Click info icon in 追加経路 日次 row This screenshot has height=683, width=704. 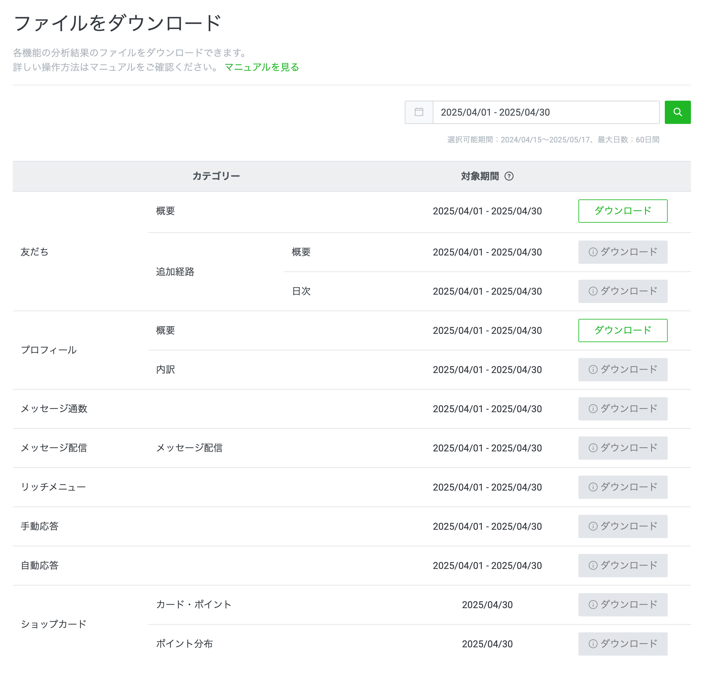[593, 291]
